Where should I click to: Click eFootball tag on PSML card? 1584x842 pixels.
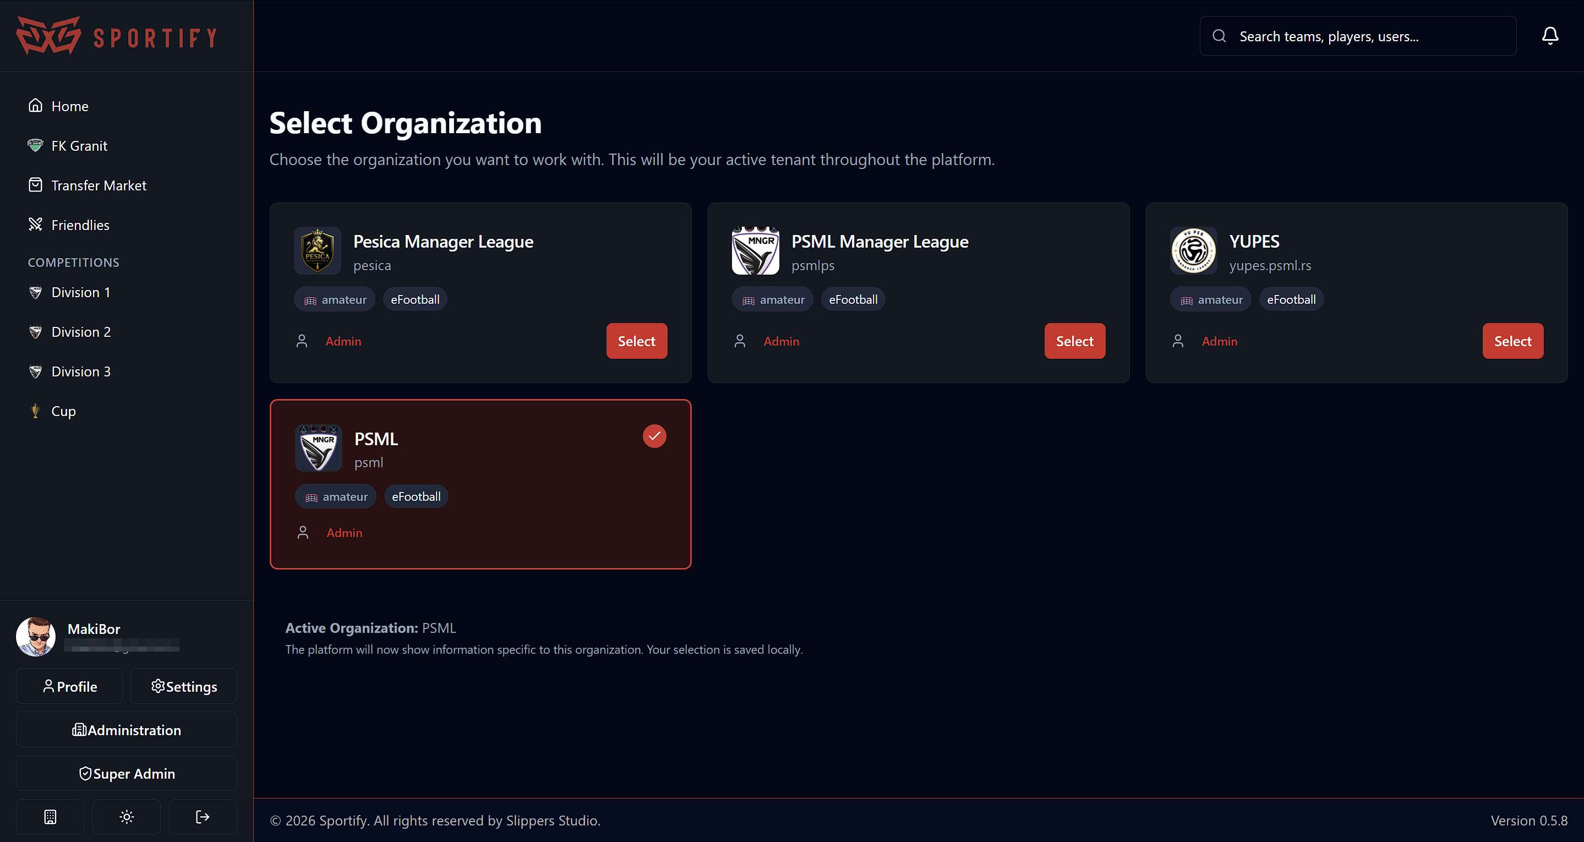416,496
